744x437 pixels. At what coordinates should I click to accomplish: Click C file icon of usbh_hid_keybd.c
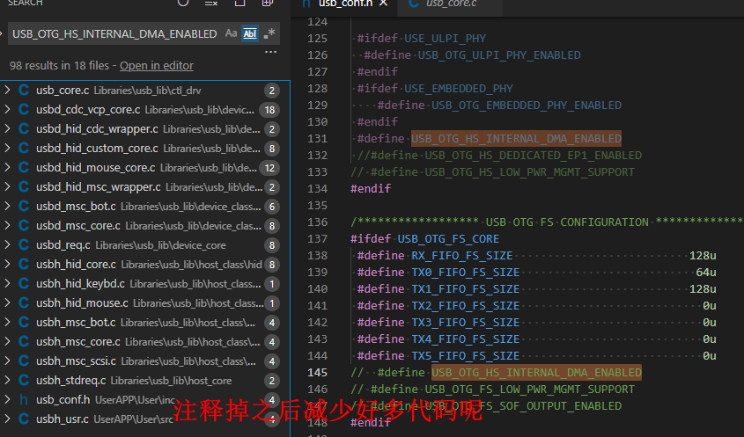(x=24, y=284)
